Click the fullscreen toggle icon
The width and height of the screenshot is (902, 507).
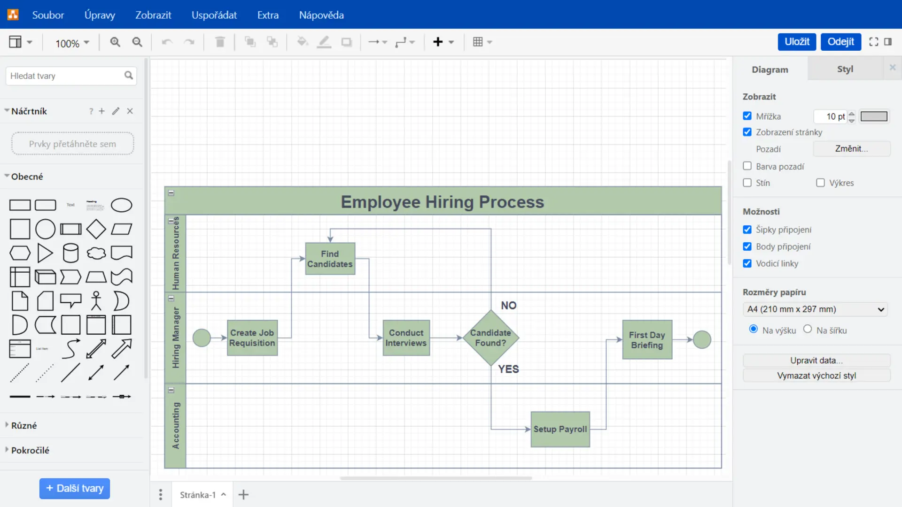pos(873,42)
